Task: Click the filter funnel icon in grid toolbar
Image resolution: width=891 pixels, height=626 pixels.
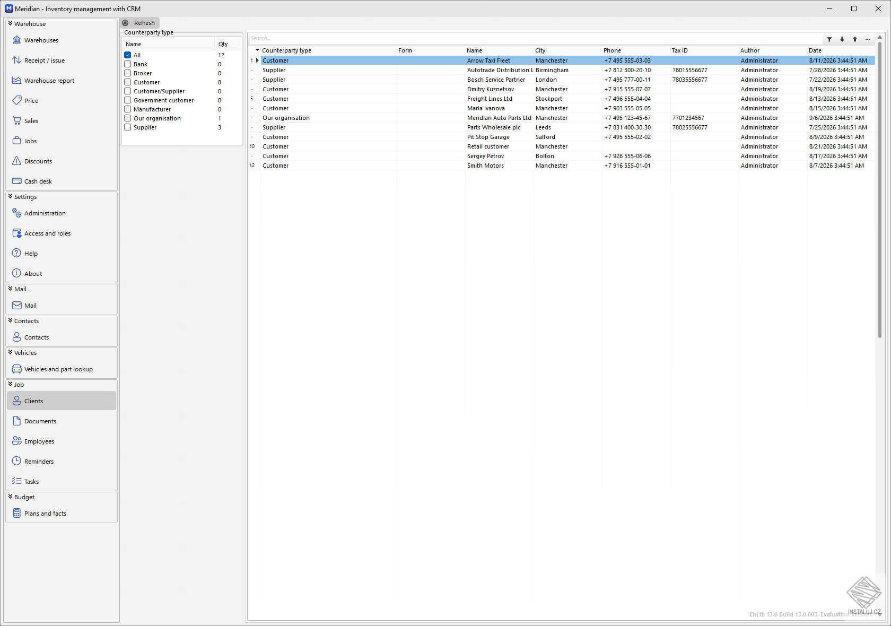Action: 829,39
